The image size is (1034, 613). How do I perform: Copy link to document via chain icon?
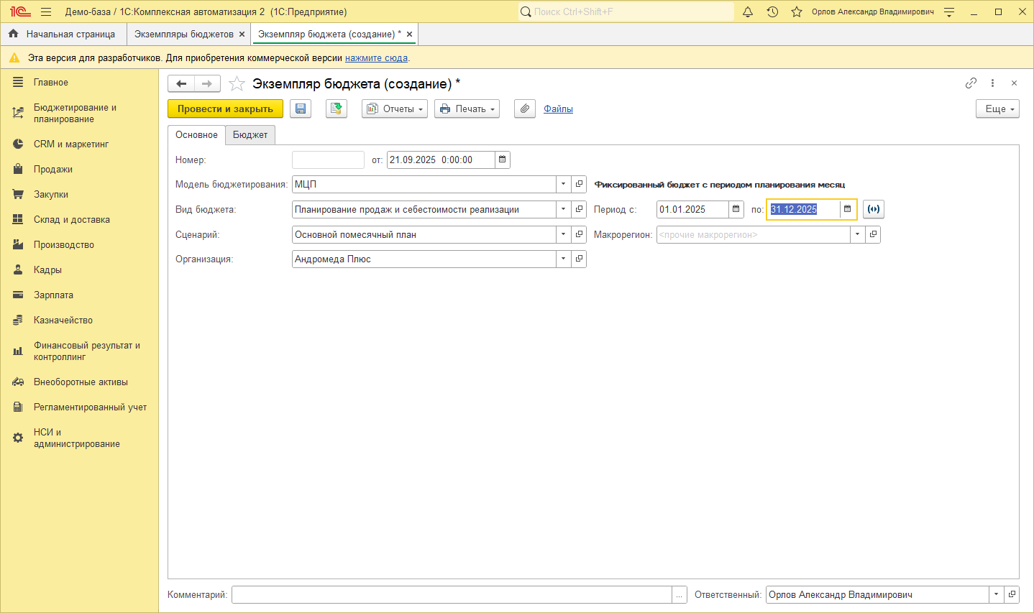click(971, 83)
